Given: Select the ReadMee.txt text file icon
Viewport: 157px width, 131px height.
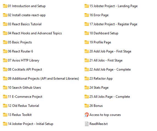Looking at the screenshot, I should point(87,124).
